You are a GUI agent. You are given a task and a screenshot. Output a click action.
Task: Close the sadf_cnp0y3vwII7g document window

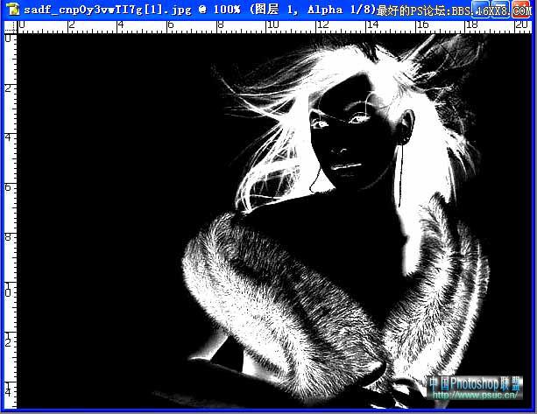pos(520,10)
